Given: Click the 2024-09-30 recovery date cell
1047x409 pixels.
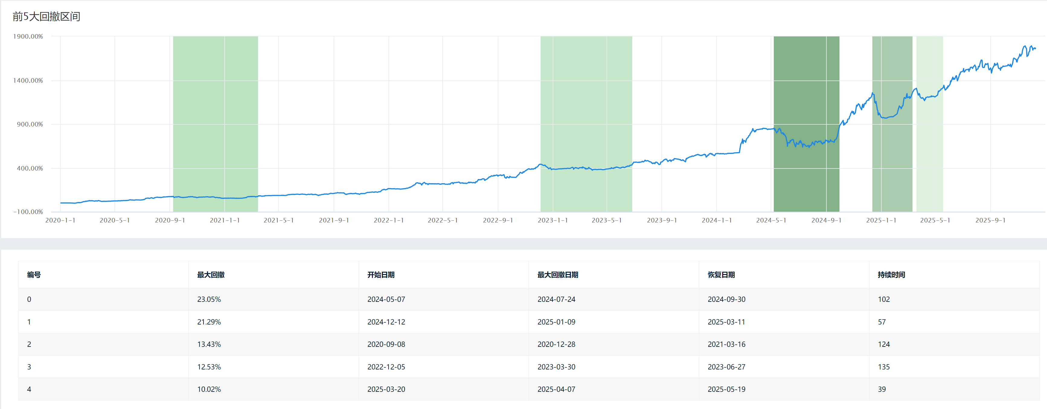Looking at the screenshot, I should point(726,299).
